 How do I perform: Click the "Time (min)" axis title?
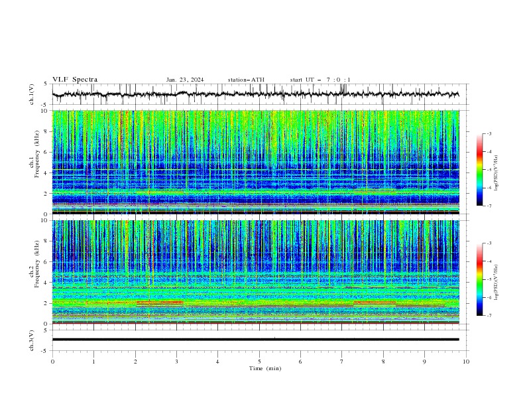[x=265, y=368]
